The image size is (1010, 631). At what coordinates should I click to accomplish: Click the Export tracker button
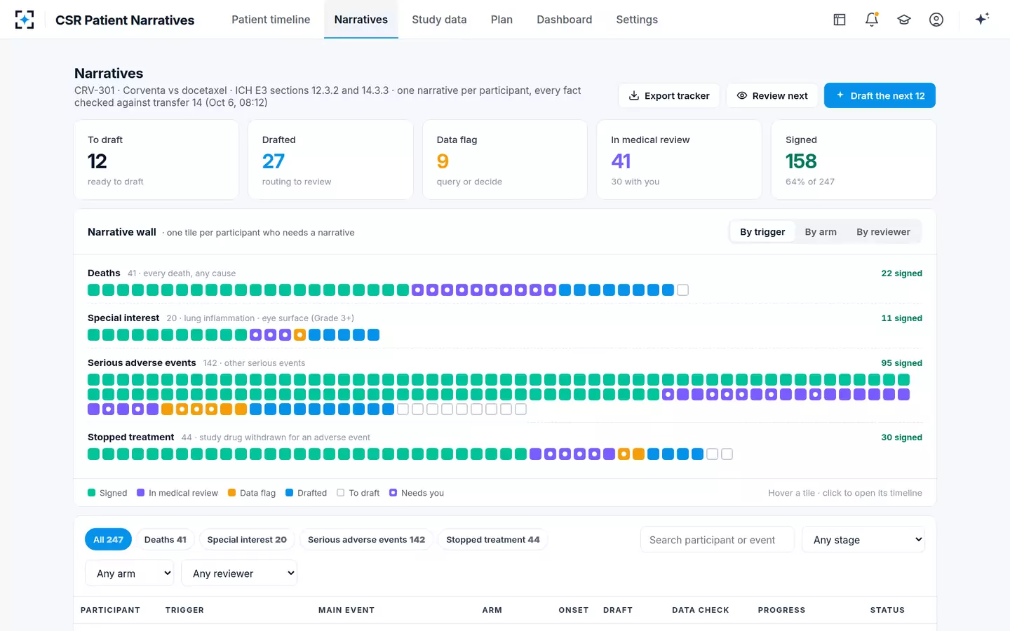click(x=669, y=95)
